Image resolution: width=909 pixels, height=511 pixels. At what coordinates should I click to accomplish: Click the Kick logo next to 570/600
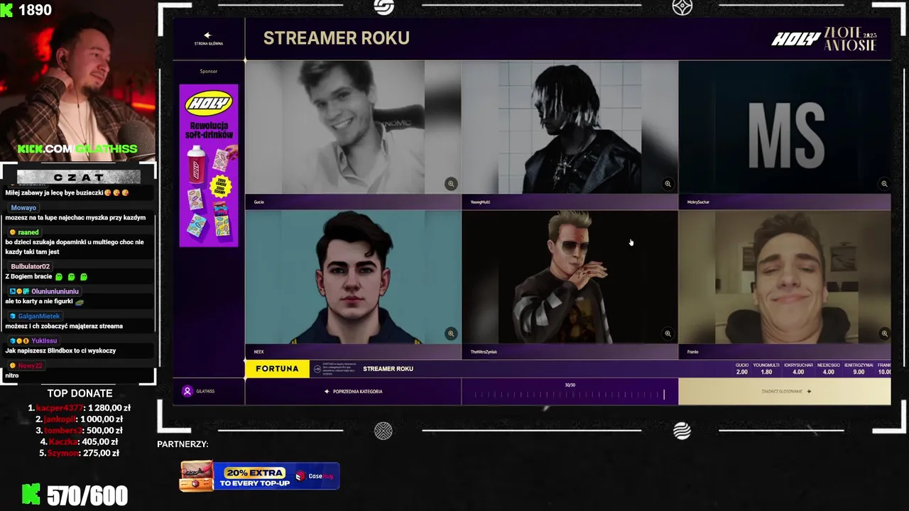31,495
